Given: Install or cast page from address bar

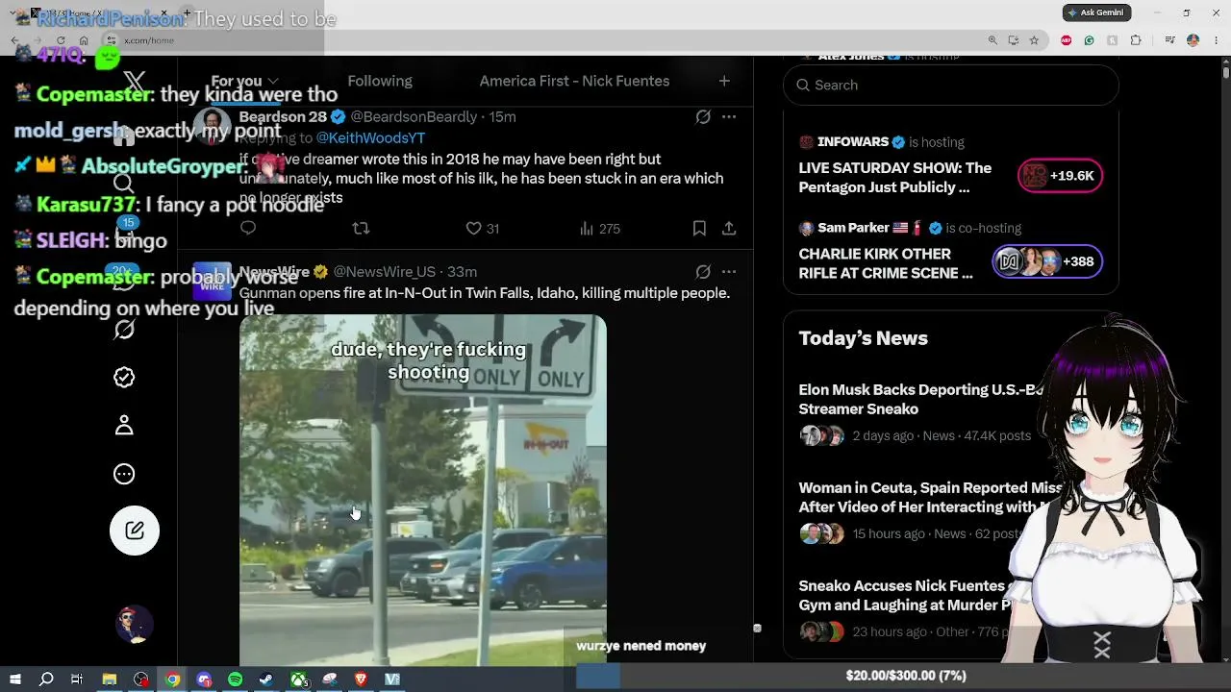Looking at the screenshot, I should coord(1014,40).
